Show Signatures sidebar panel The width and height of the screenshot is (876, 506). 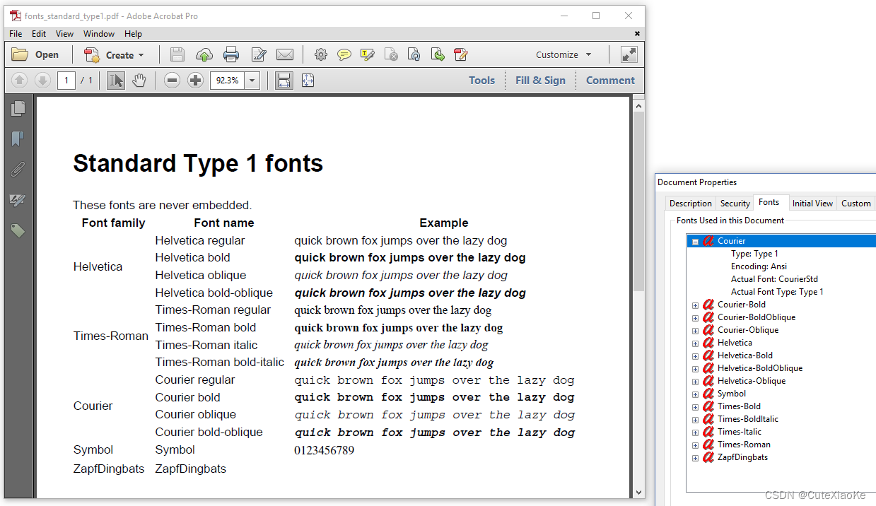tap(18, 201)
